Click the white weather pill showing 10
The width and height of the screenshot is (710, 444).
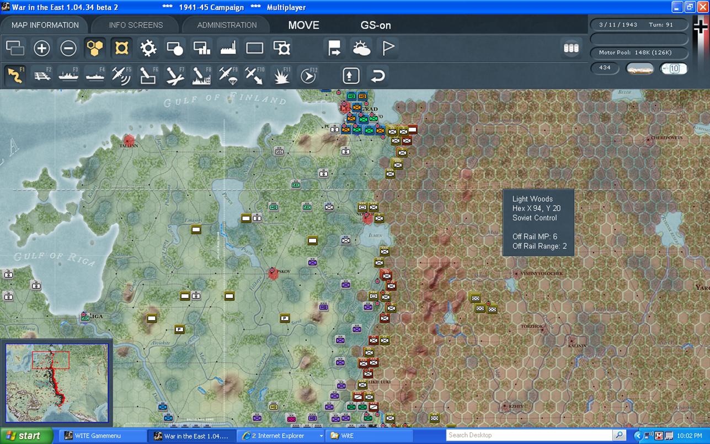(674, 68)
